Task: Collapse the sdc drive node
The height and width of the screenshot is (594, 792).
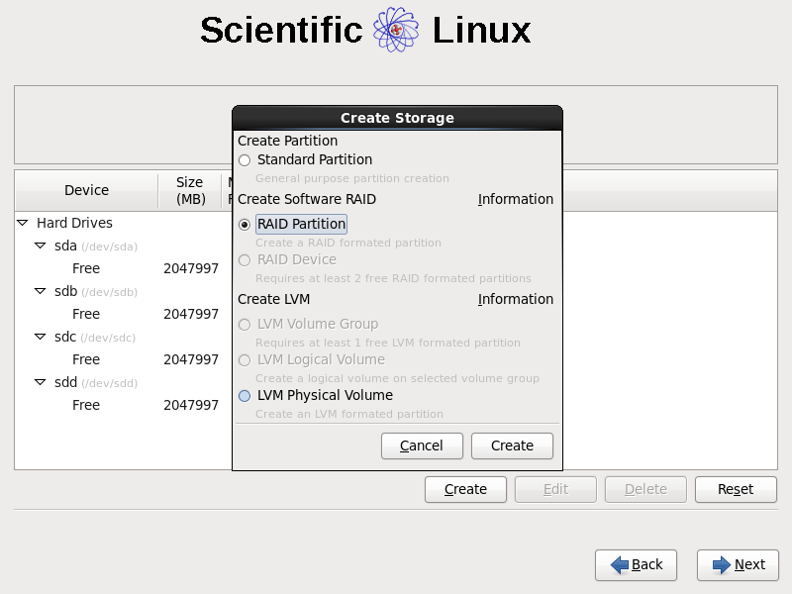Action: [x=40, y=337]
